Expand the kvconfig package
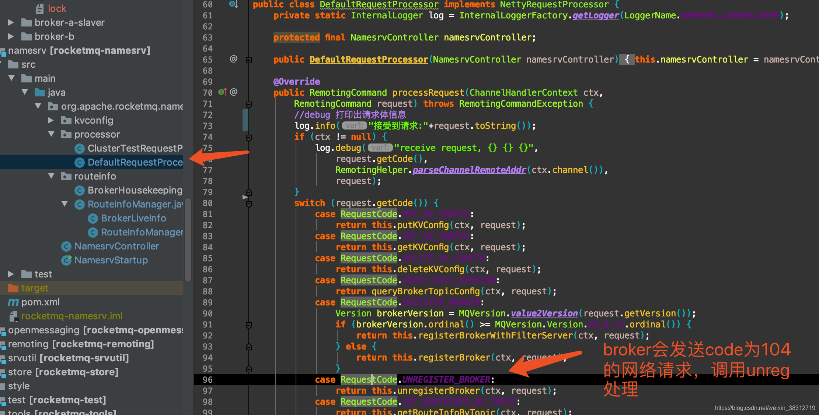 [x=51, y=120]
